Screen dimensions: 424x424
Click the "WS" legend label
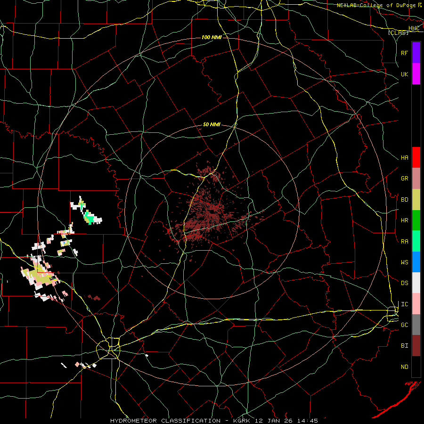click(x=404, y=262)
